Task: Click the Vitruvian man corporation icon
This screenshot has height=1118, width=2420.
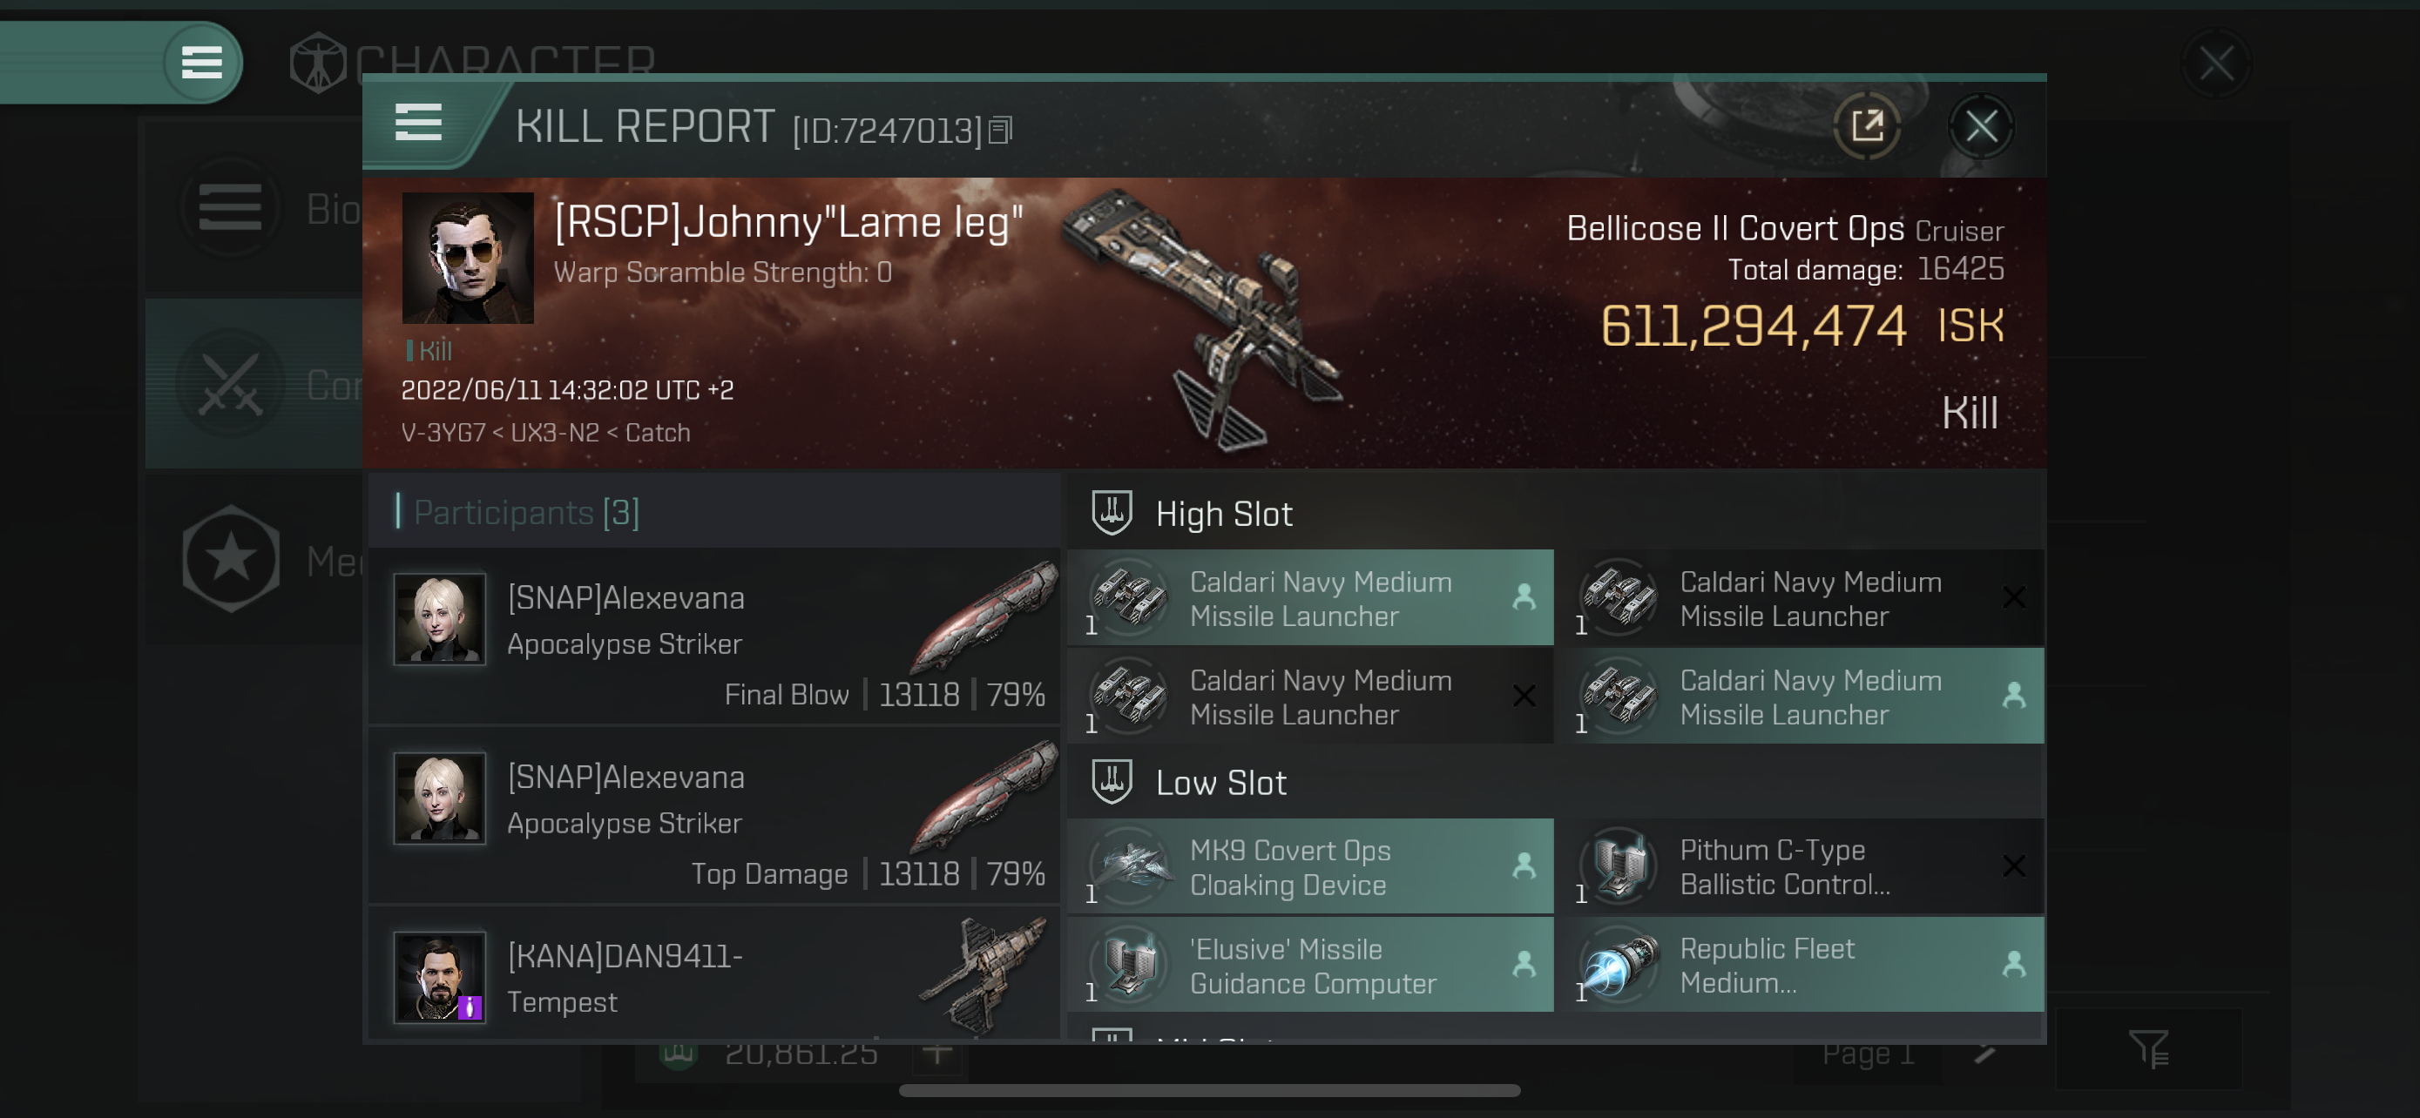Action: (x=308, y=58)
